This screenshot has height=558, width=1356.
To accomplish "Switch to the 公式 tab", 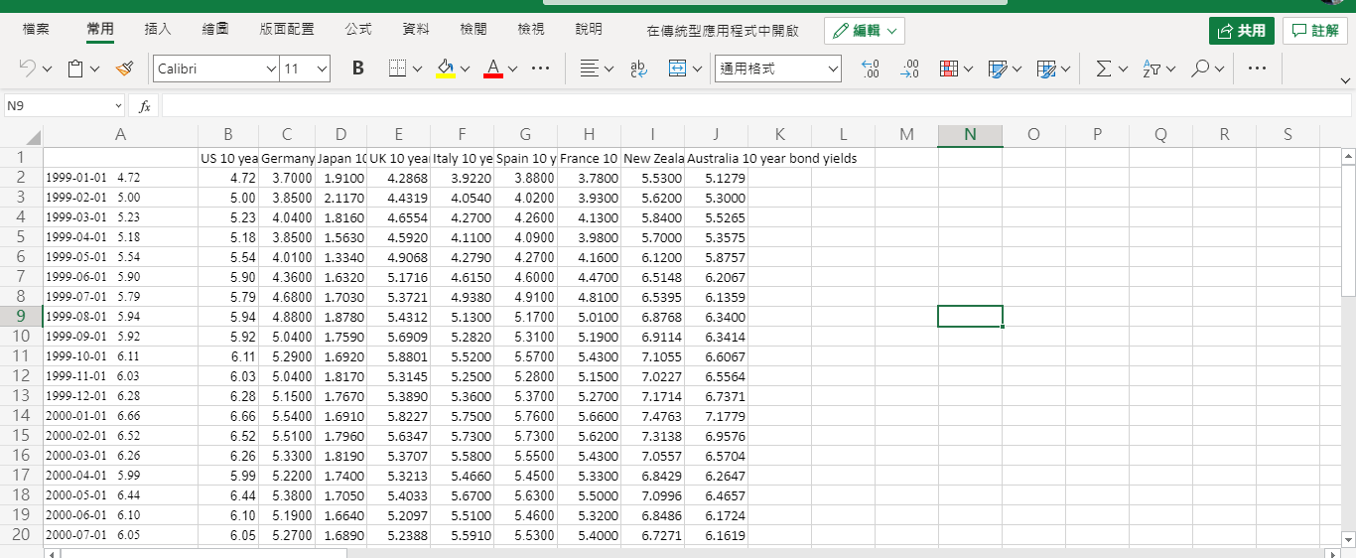I will 358,30.
